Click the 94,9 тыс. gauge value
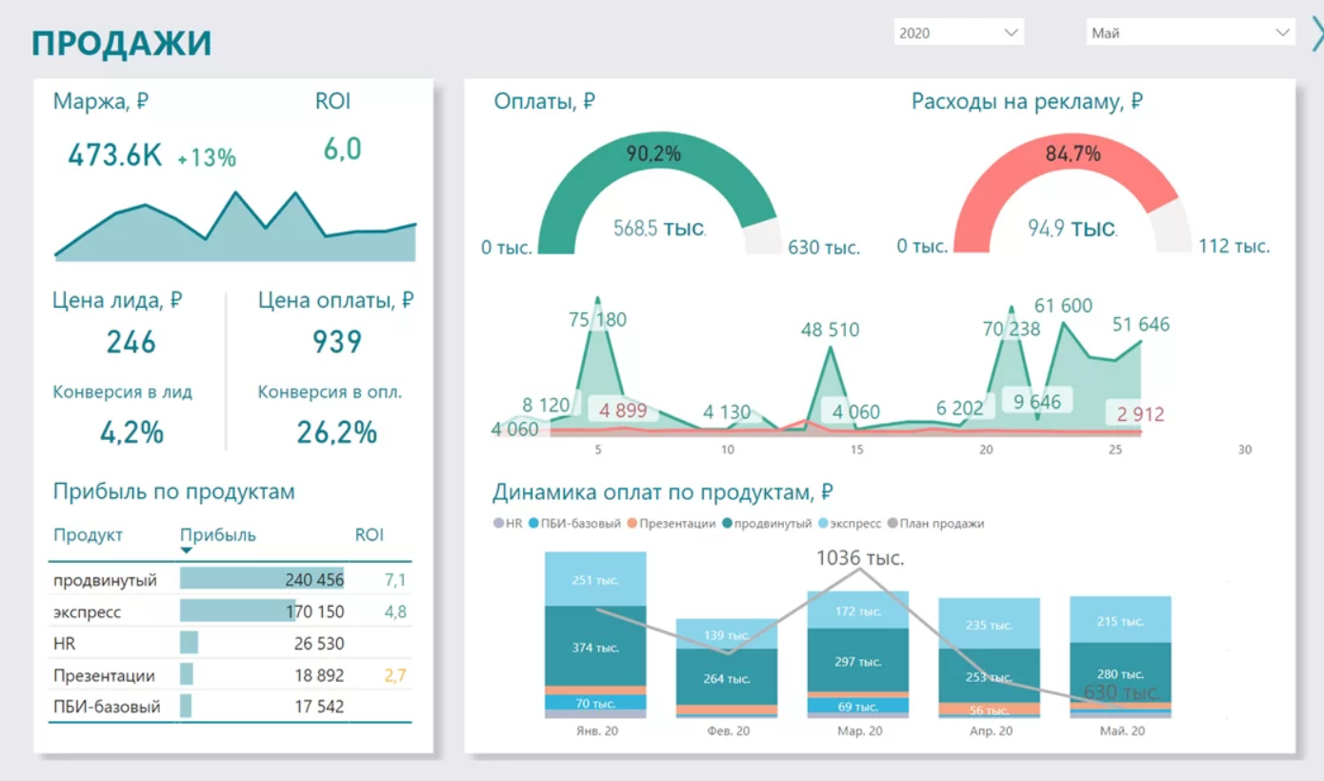The image size is (1324, 781). 1073,229
